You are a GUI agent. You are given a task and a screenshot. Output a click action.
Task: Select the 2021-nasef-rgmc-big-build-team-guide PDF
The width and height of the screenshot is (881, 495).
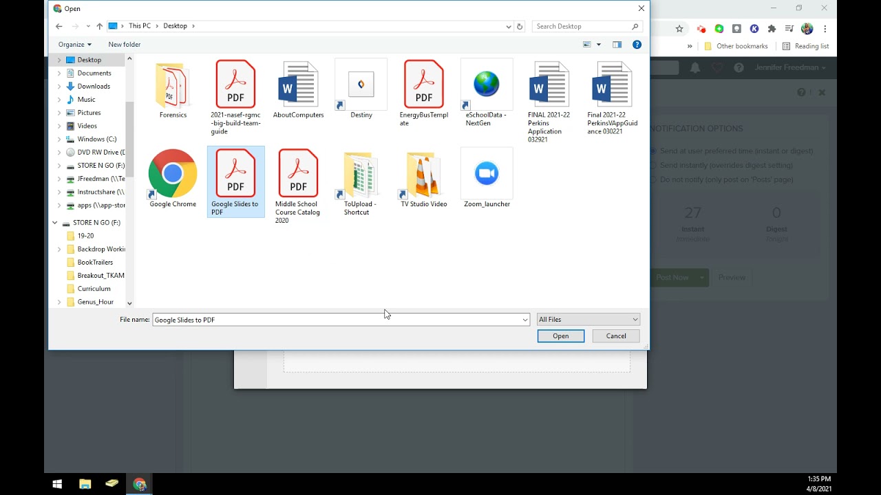(235, 85)
